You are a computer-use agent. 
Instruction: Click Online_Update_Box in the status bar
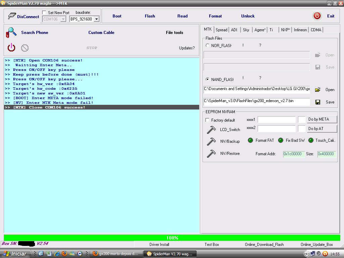pyautogui.click(x=317, y=245)
